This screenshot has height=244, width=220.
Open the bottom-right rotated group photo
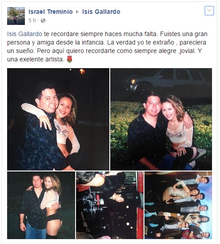[x=178, y=205]
